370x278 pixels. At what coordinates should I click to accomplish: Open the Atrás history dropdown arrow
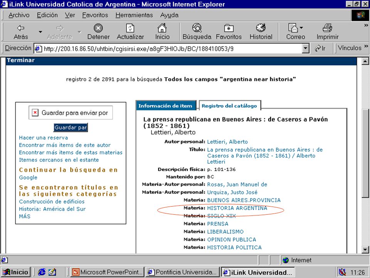[x=40, y=32]
